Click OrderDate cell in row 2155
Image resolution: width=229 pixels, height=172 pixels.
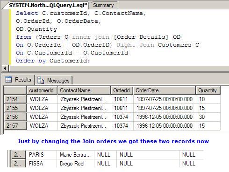165,108
